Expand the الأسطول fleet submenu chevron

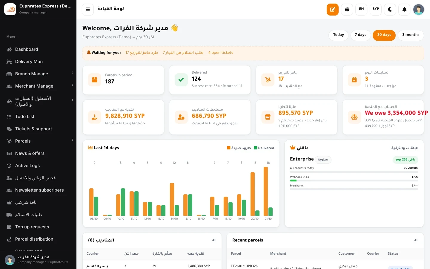(x=72, y=100)
